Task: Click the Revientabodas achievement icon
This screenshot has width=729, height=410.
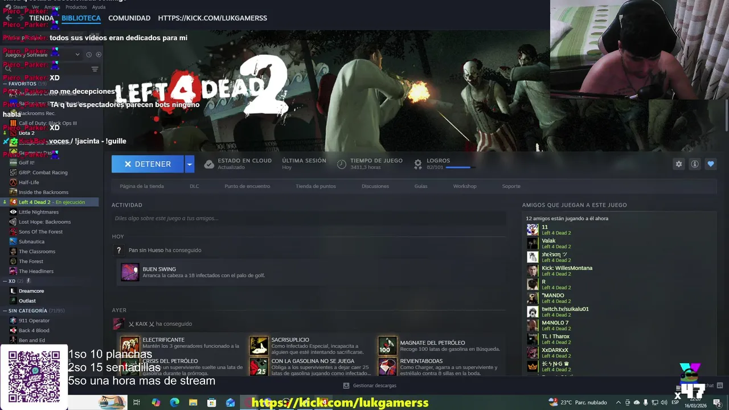Action: 387,366
